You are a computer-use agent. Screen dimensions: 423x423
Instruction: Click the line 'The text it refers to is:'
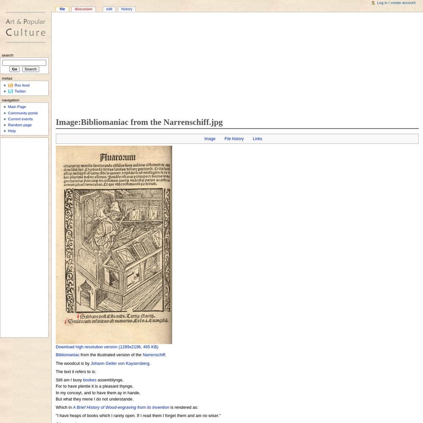[76, 372]
